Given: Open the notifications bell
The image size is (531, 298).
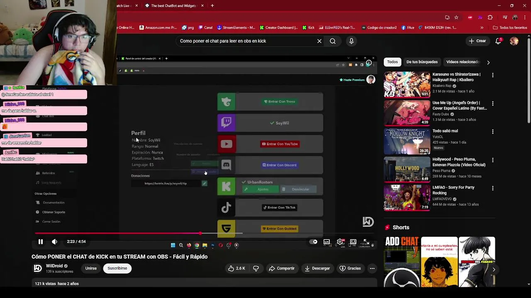Looking at the screenshot, I should [x=498, y=41].
